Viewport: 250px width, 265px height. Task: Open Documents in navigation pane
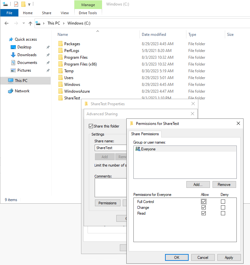click(27, 63)
